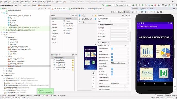Collapse the Common Attributes section
177x99 pixels.
98,24
